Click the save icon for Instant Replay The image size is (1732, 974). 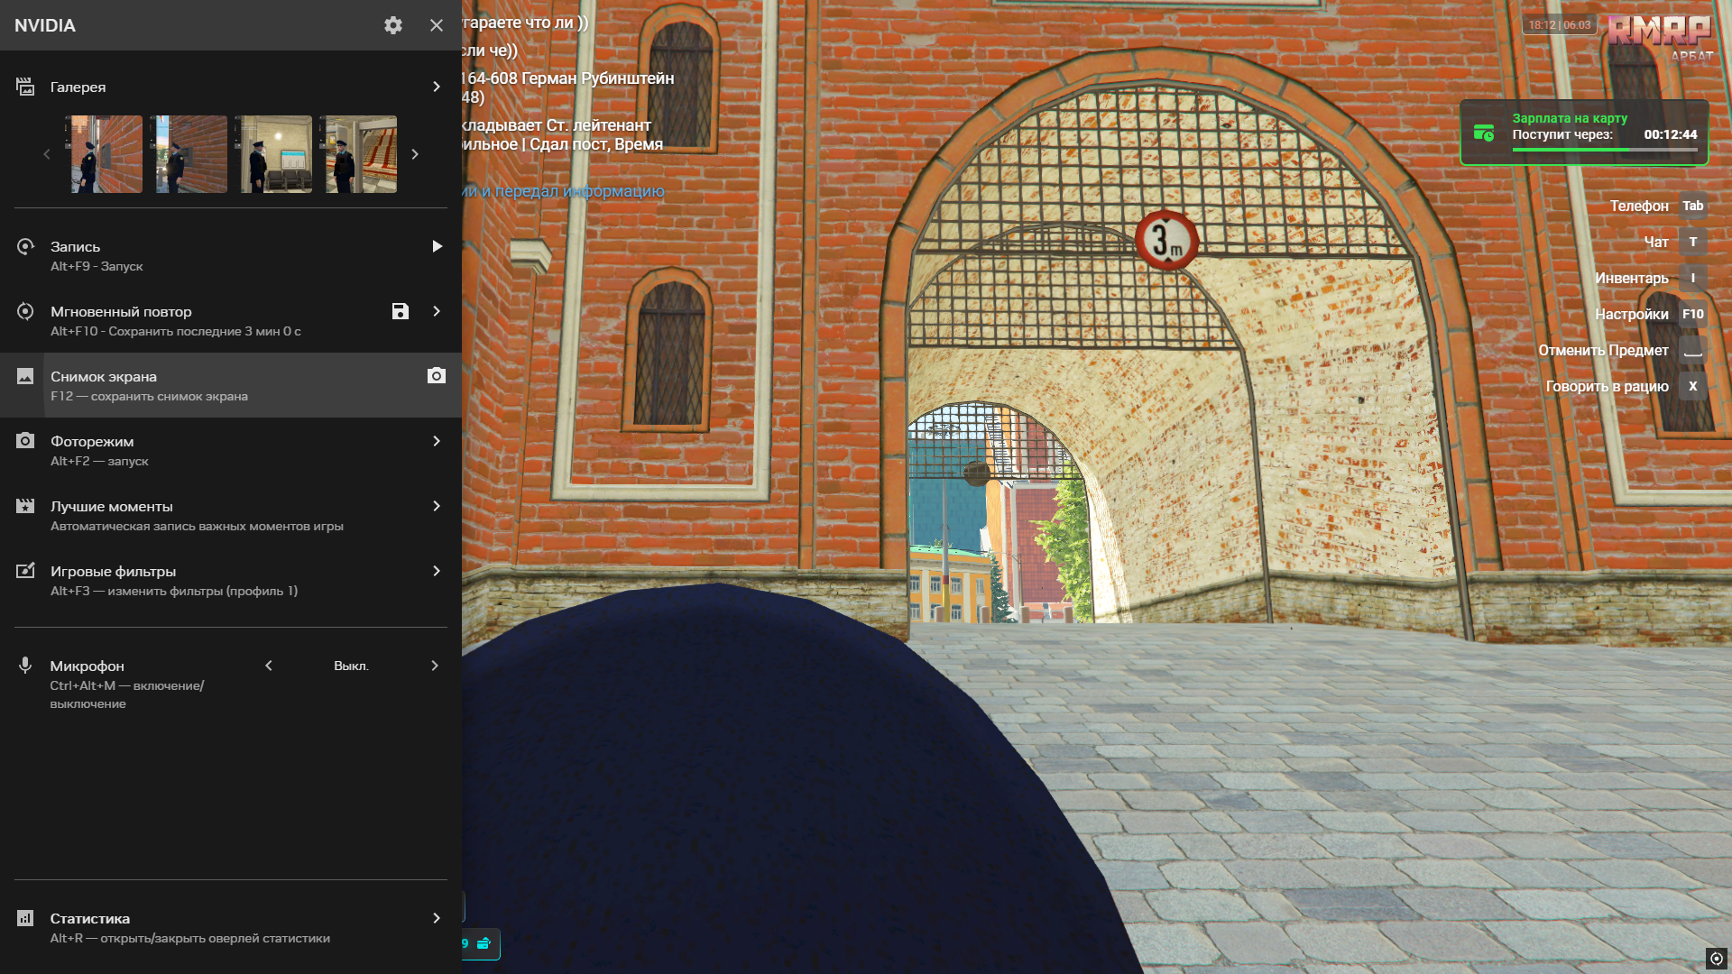(401, 311)
